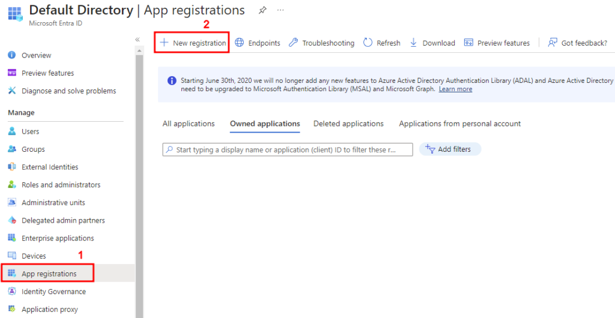
Task: Open the more options ellipsis in header
Action: [280, 10]
